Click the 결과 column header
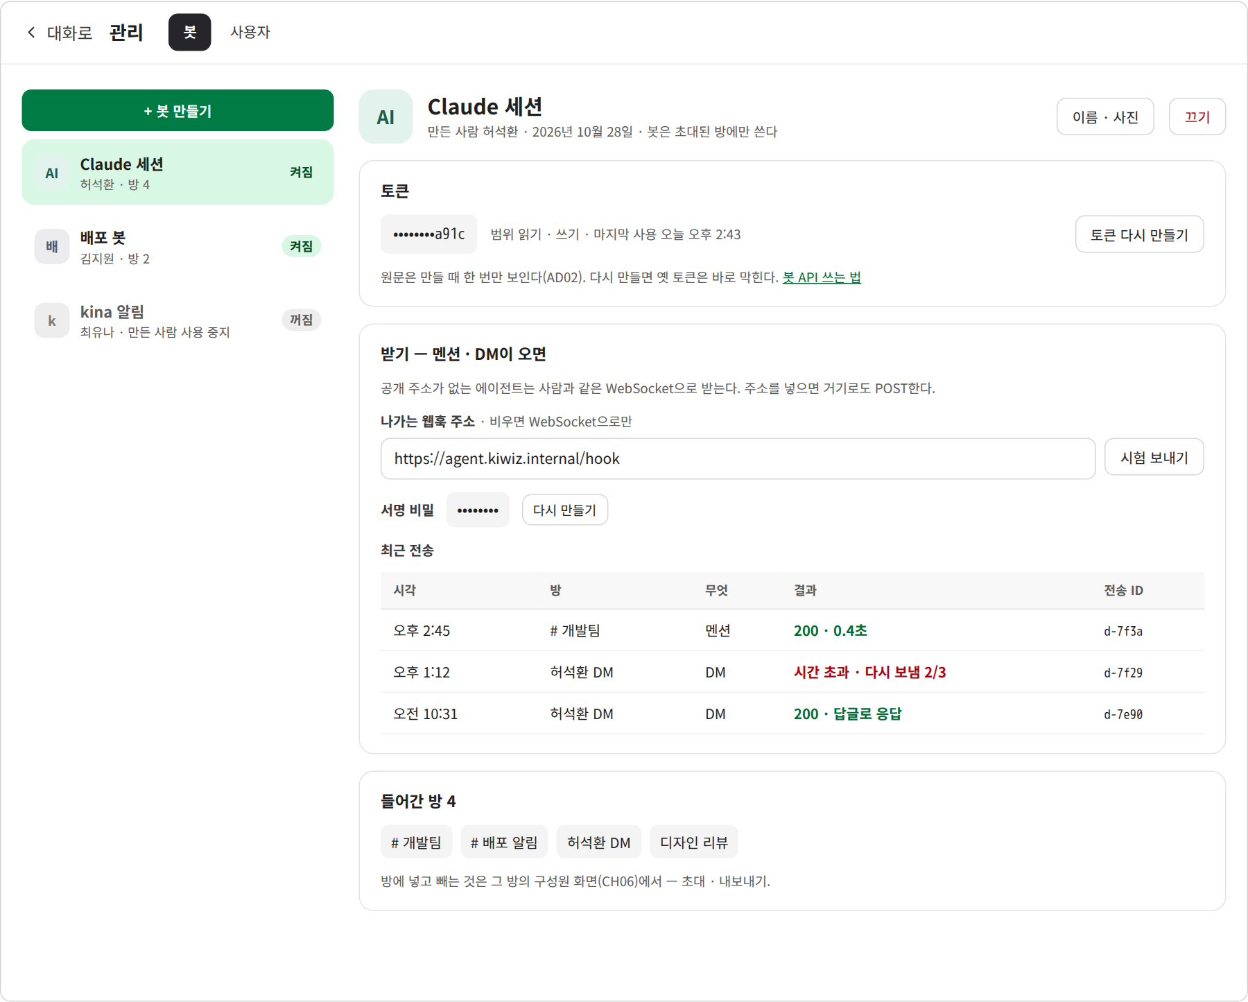The image size is (1248, 1002). coord(805,590)
